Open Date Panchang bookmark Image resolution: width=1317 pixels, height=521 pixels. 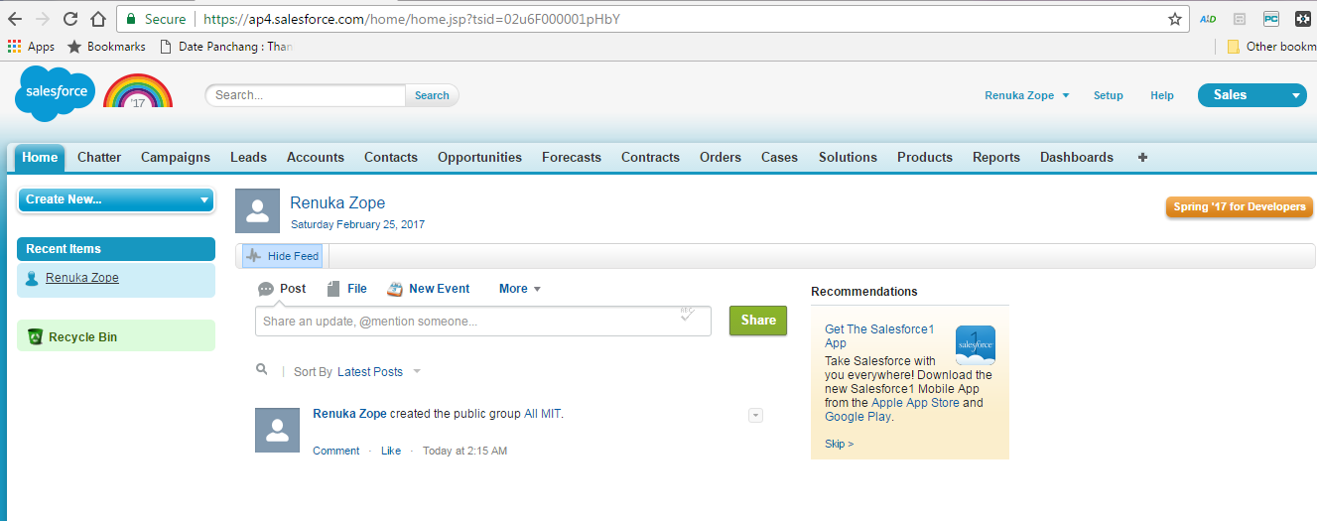[226, 47]
